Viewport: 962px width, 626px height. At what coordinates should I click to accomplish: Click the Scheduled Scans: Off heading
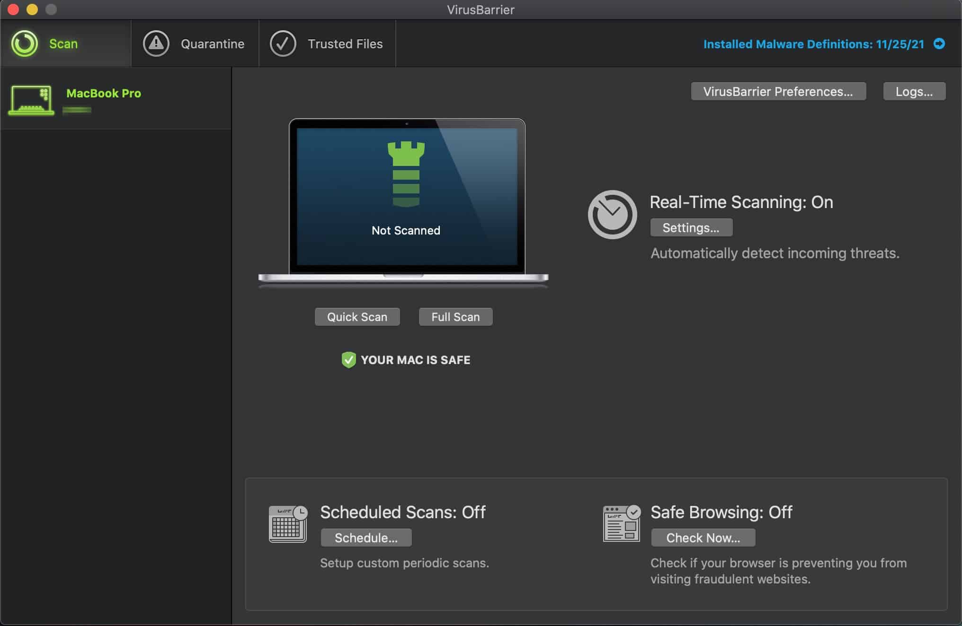coord(403,512)
